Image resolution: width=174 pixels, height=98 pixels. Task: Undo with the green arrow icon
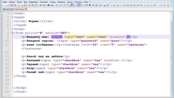tap(41, 5)
